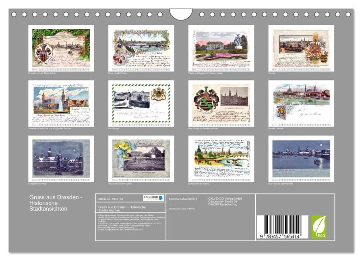Open the moonlit Blick von der Marienbrücke postcard

tap(301, 159)
